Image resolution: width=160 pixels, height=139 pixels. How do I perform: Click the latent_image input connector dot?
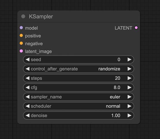click(x=21, y=51)
